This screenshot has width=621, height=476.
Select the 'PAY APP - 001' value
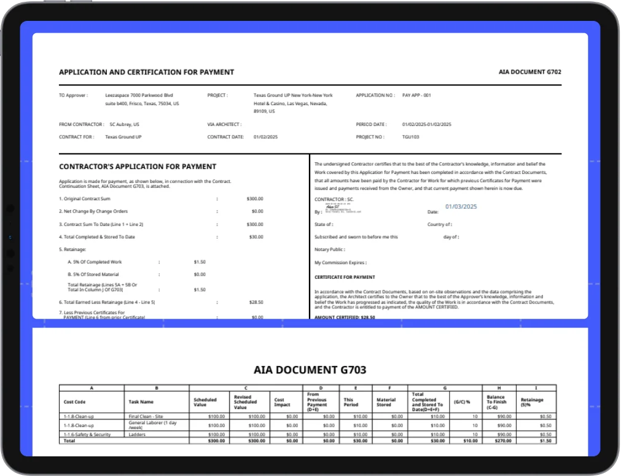pyautogui.click(x=416, y=95)
